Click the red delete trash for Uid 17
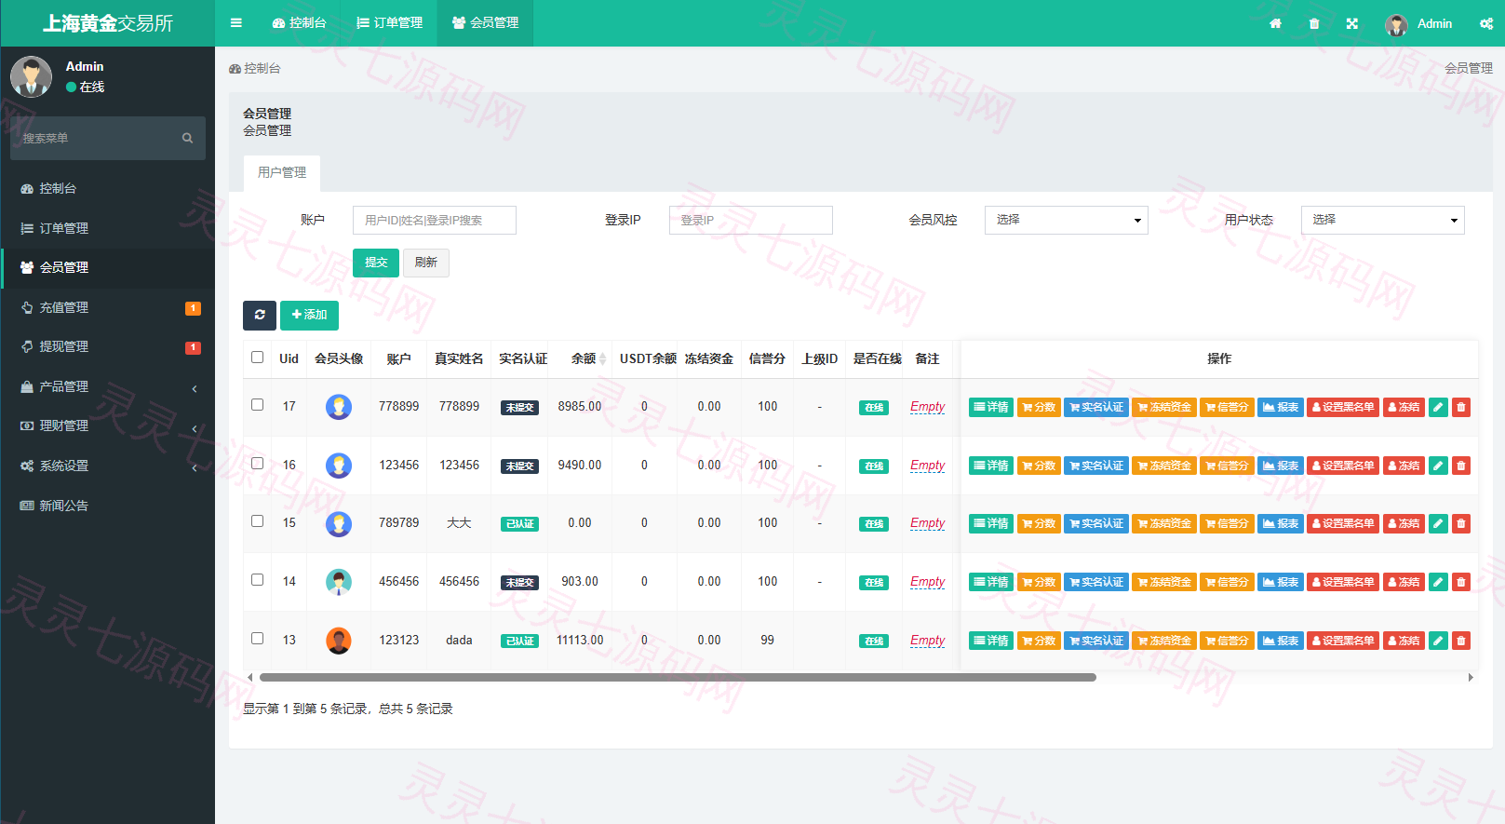 click(1461, 407)
